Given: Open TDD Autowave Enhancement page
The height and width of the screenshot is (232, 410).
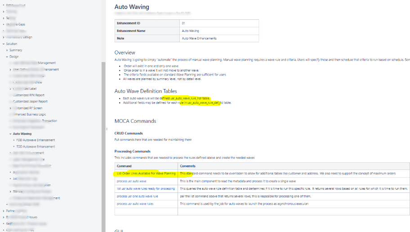Looking at the screenshot, I should [x=36, y=147].
